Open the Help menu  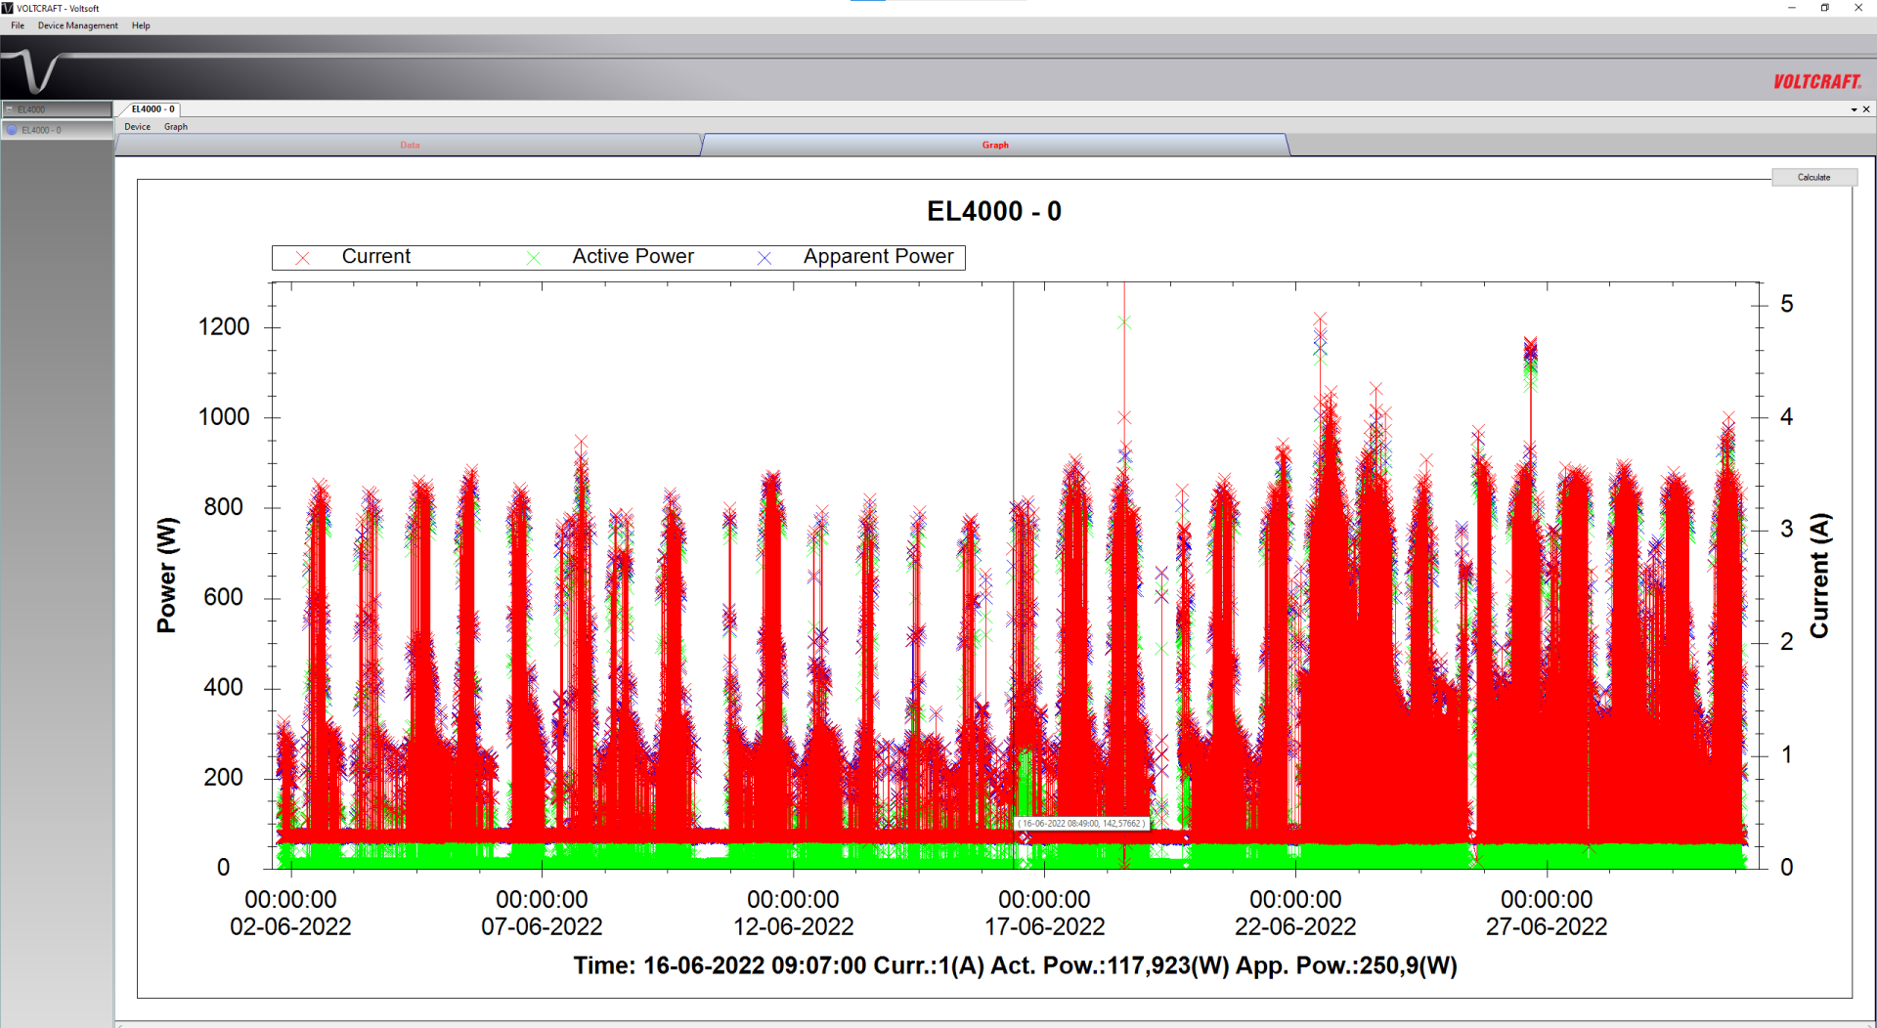click(141, 25)
